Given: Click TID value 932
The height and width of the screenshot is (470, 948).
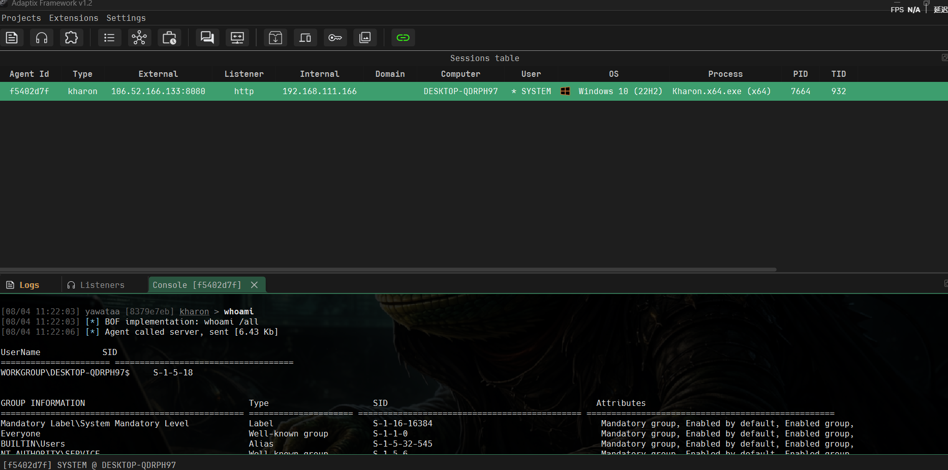Looking at the screenshot, I should [x=839, y=92].
